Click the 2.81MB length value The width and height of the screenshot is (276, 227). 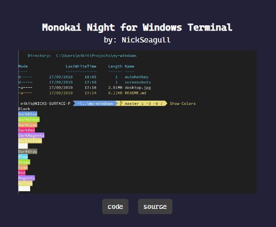(x=115, y=88)
